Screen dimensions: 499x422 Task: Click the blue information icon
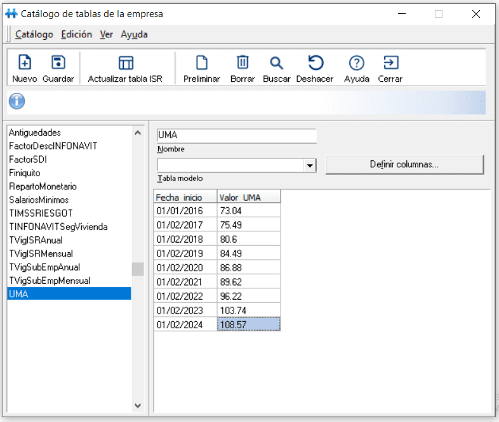click(17, 101)
